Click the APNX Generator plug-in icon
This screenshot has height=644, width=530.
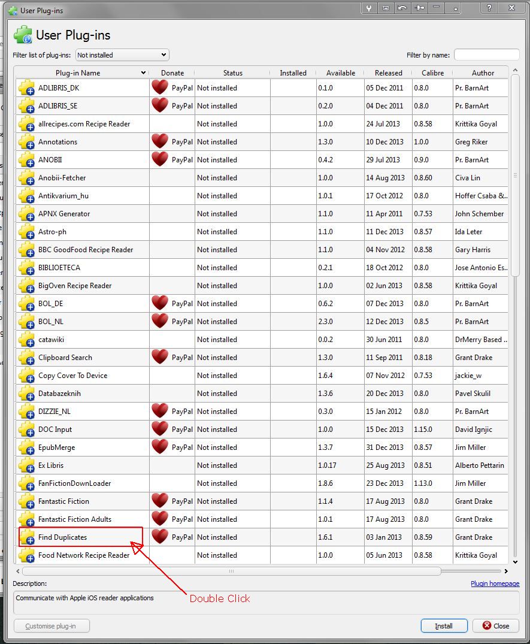tap(26, 214)
